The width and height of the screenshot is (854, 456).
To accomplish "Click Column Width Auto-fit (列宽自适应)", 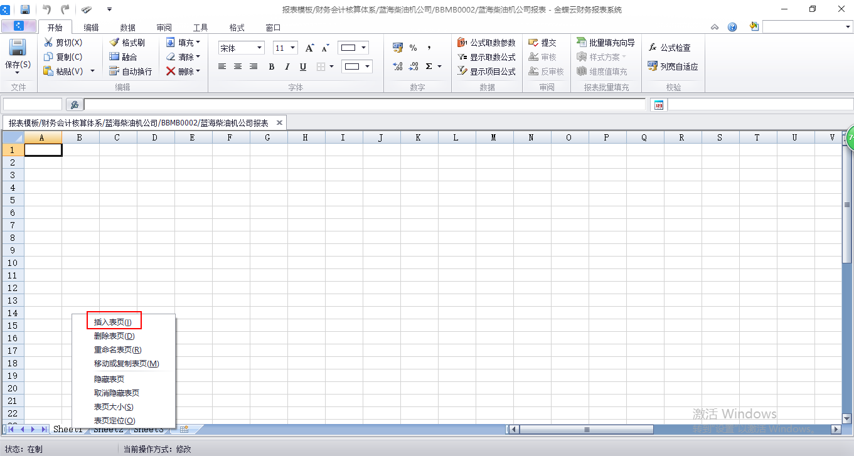I will [673, 66].
